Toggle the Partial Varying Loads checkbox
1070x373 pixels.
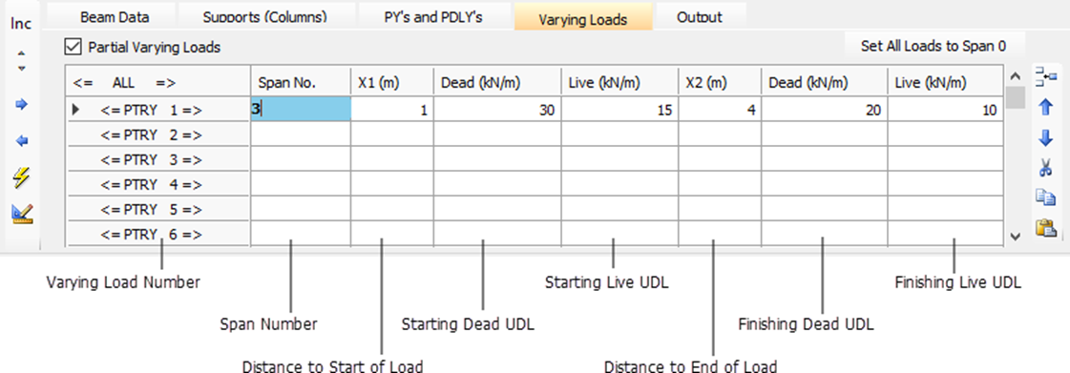point(73,47)
